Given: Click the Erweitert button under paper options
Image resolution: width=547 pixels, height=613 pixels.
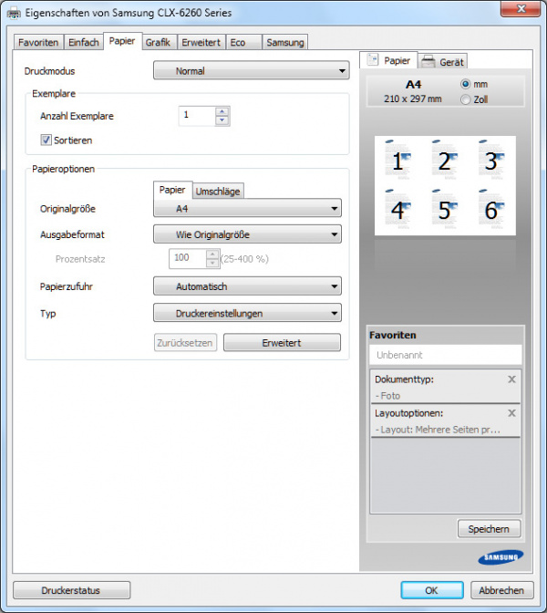Looking at the screenshot, I should tap(282, 343).
